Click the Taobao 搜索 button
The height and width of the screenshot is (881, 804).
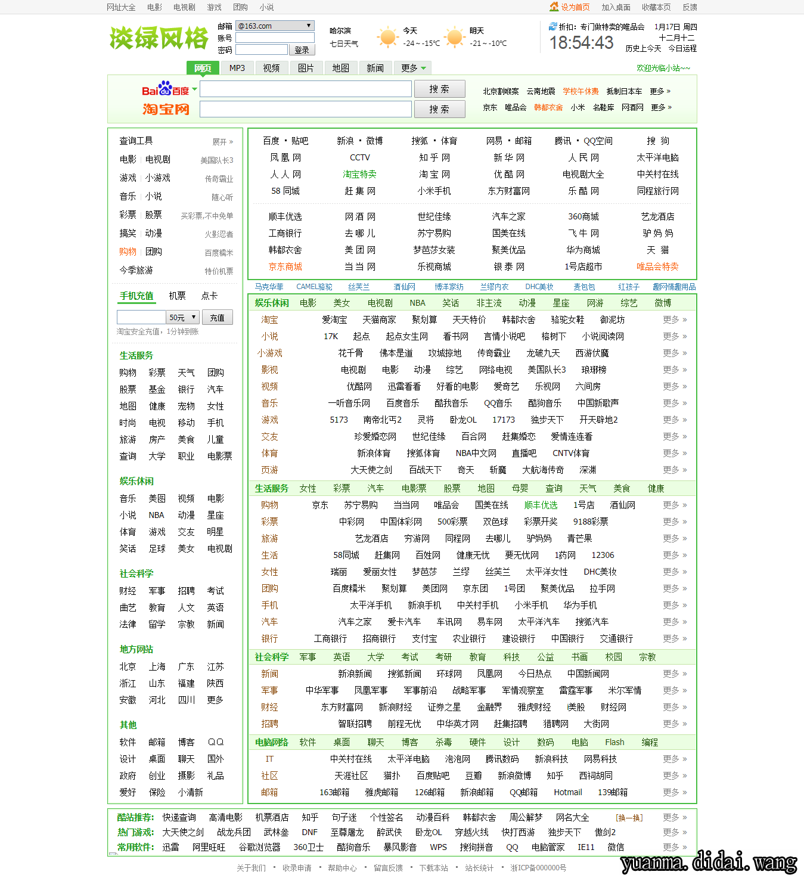pyautogui.click(x=440, y=110)
